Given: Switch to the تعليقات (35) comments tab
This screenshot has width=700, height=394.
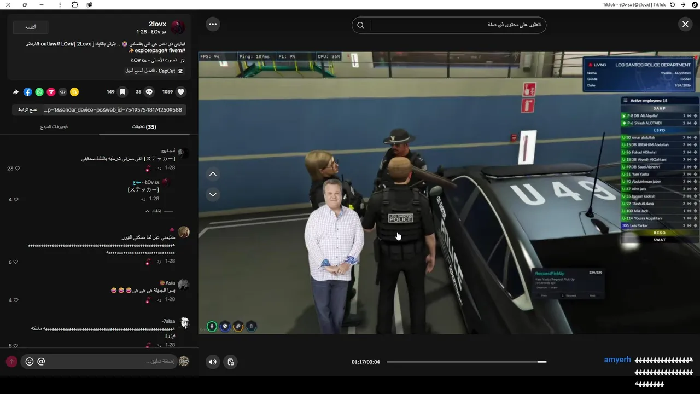Looking at the screenshot, I should coord(144,127).
